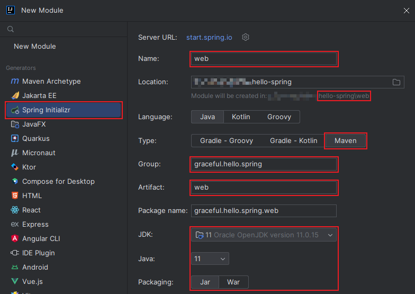
Task: Click the IntelliJ IDEA logo icon
Action: click(11, 11)
